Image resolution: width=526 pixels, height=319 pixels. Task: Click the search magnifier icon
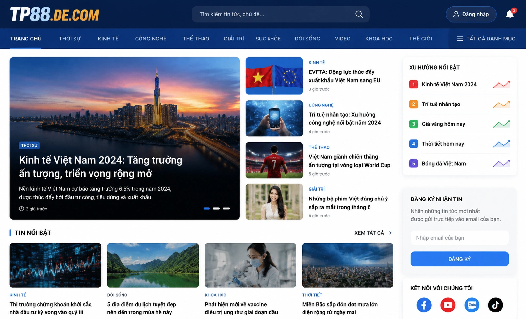click(x=359, y=14)
